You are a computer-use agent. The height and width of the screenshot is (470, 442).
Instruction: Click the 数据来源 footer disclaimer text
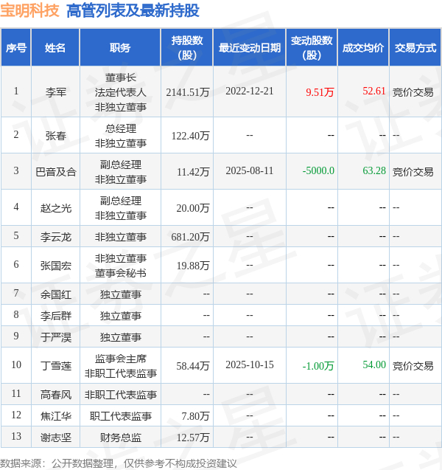pyautogui.click(x=119, y=463)
